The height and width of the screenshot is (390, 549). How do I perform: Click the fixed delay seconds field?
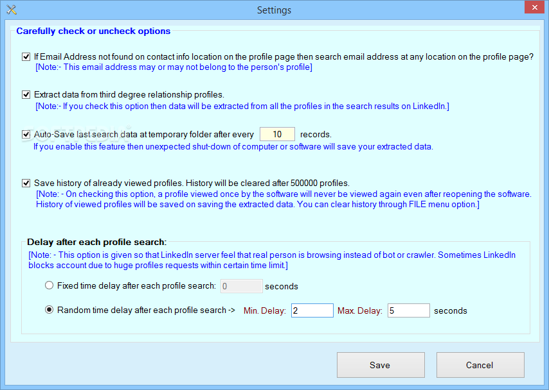[241, 286]
